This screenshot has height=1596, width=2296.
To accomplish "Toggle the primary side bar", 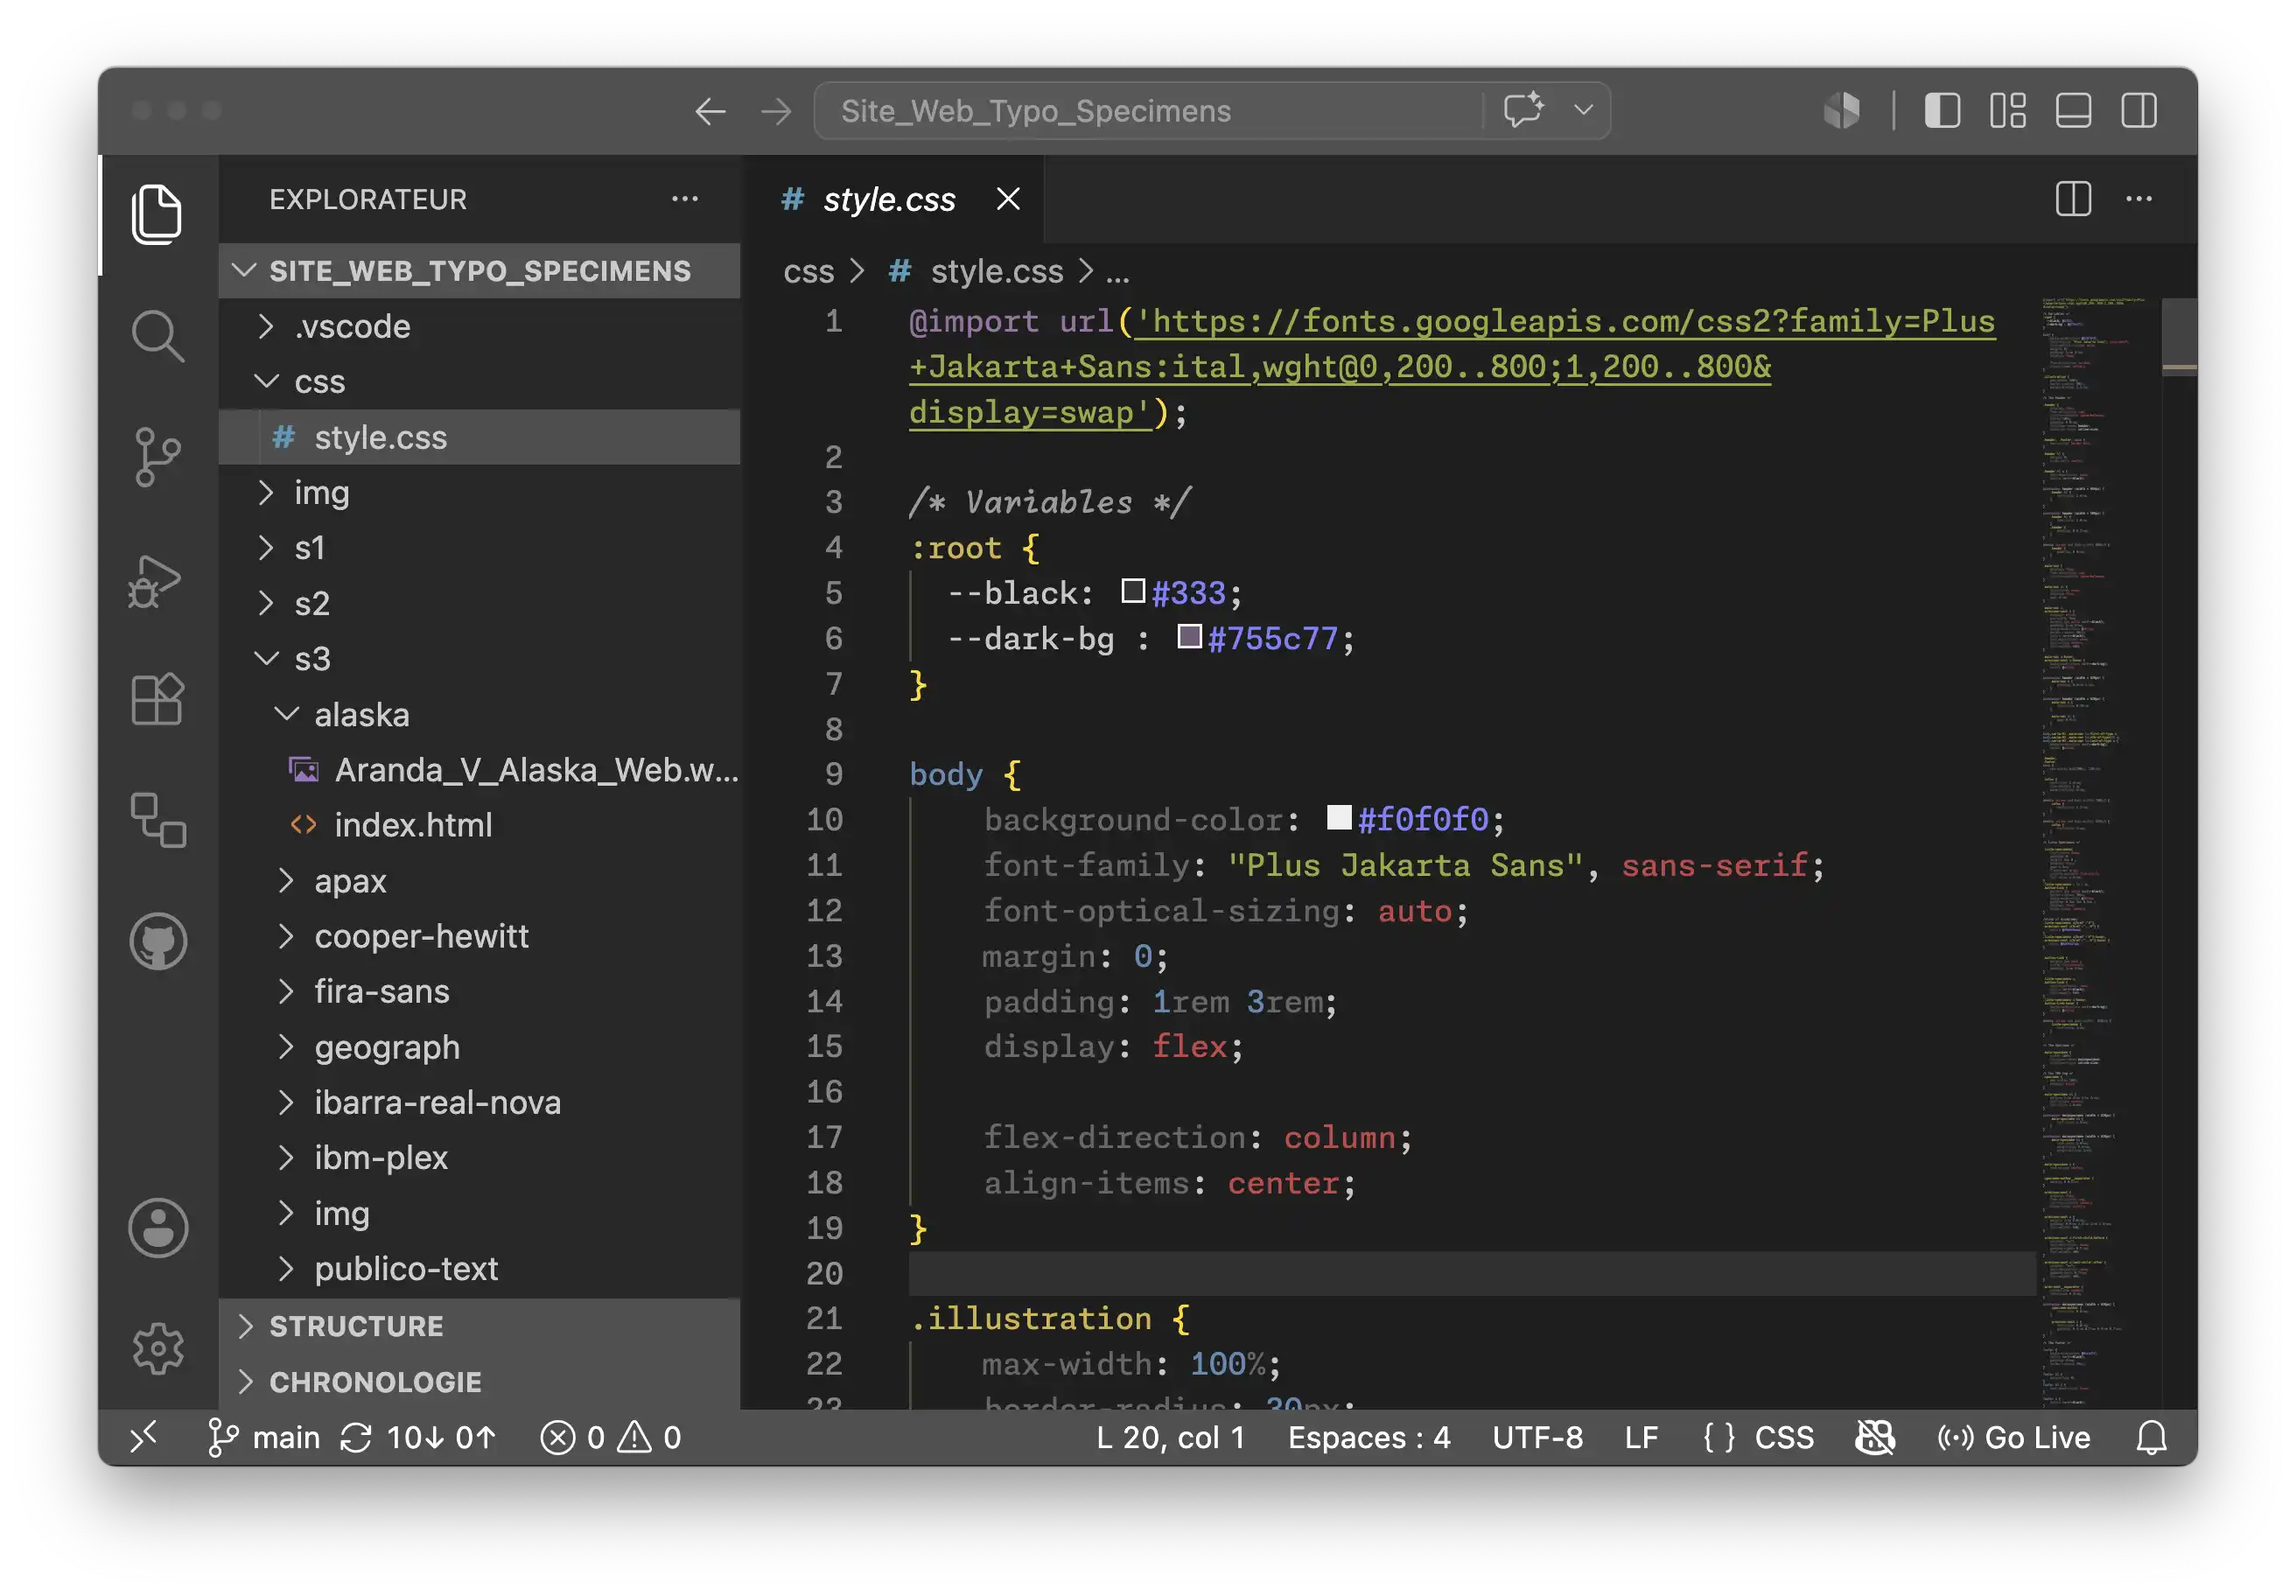I will [x=1941, y=110].
